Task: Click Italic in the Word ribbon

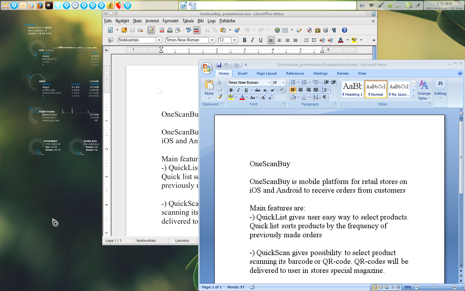Action: pos(238,90)
